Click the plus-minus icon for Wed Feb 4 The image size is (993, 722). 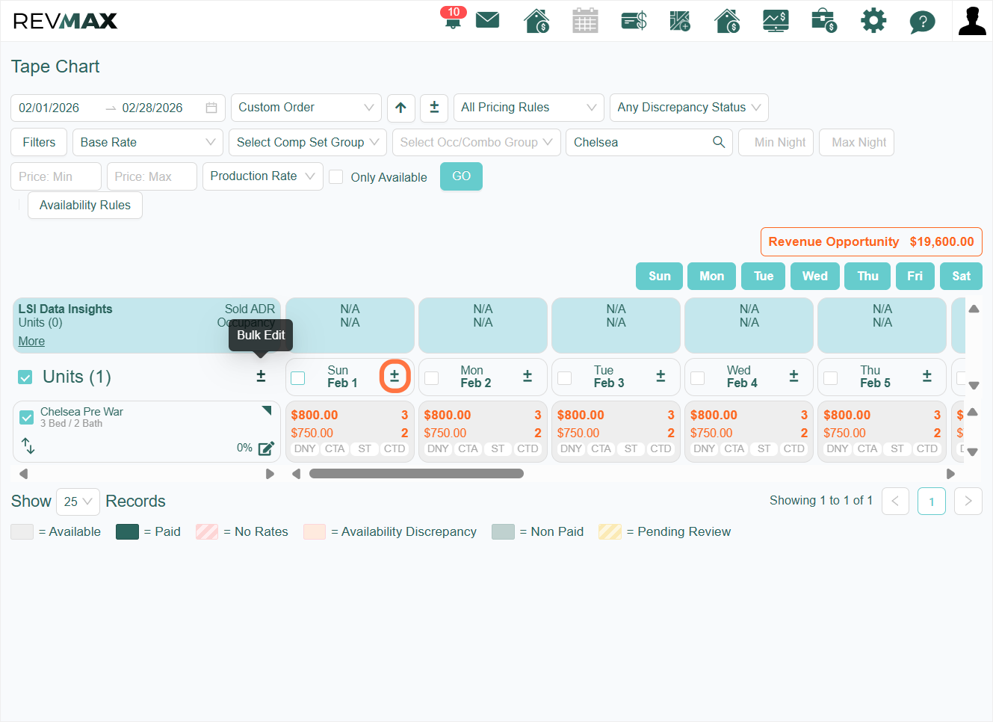(794, 376)
